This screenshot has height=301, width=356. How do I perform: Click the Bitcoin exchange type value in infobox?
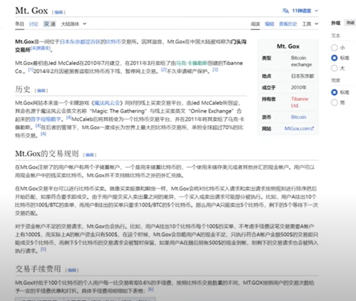click(301, 61)
